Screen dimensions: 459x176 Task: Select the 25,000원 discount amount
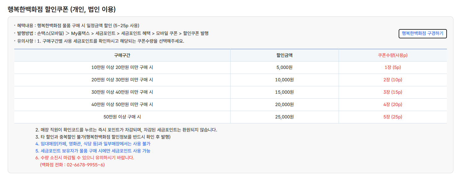coord(284,117)
